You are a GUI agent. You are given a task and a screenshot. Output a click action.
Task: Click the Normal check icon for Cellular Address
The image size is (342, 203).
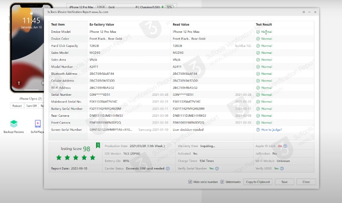click(258, 81)
